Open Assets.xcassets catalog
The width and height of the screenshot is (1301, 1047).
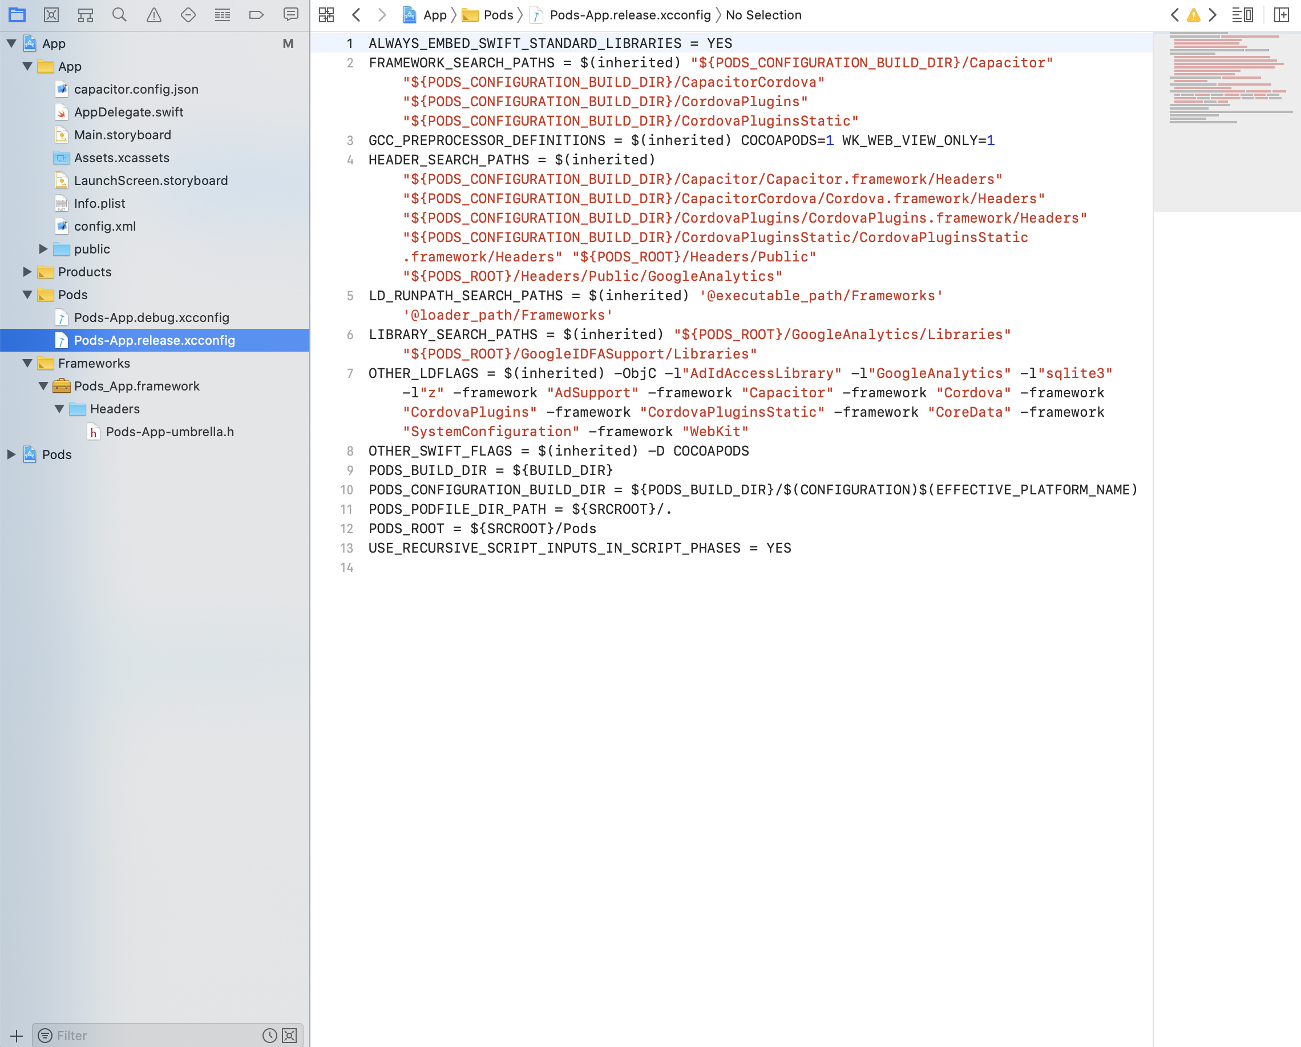[122, 158]
